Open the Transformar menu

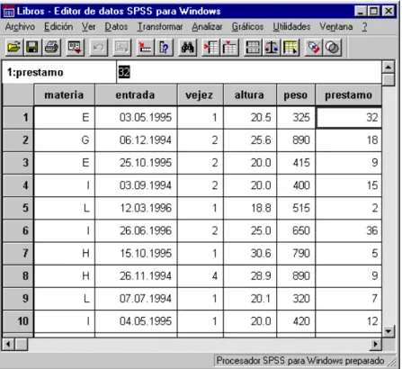point(160,27)
